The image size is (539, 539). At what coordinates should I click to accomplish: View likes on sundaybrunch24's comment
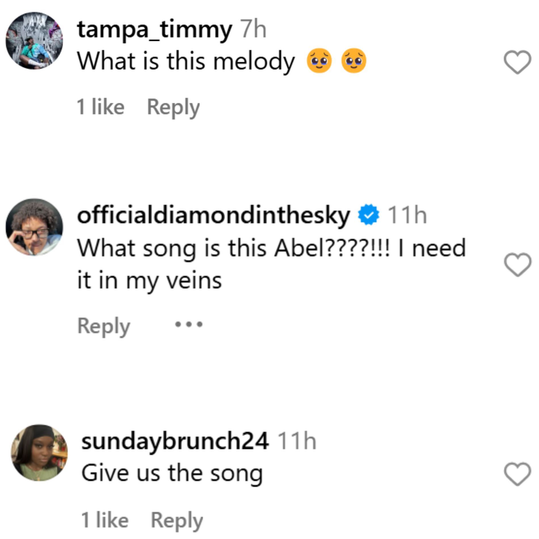(105, 520)
